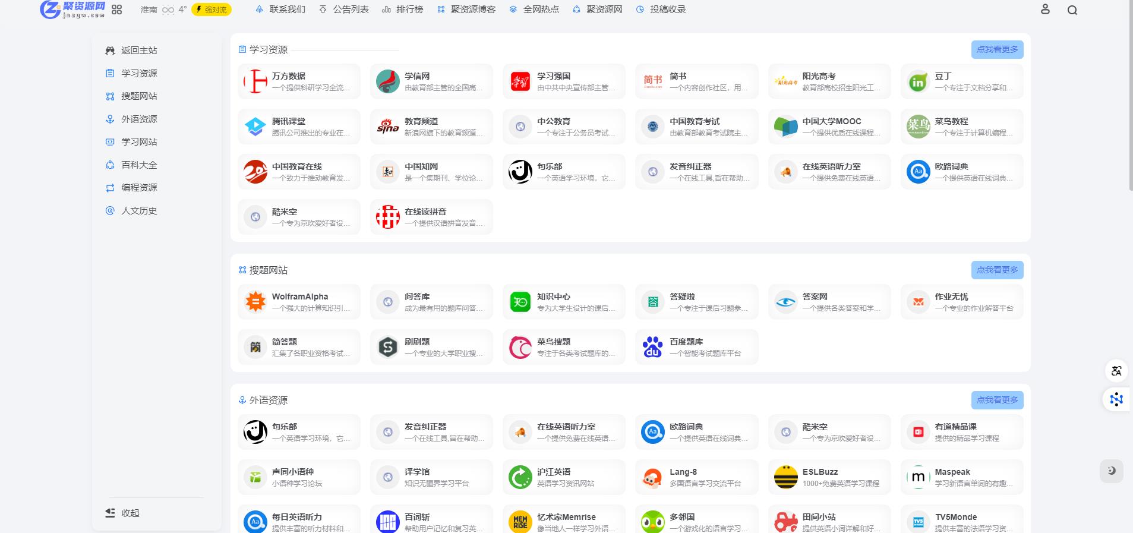Viewport: 1133px width, 533px height.
Task: Open the Lang-8 card
Action: click(x=696, y=477)
